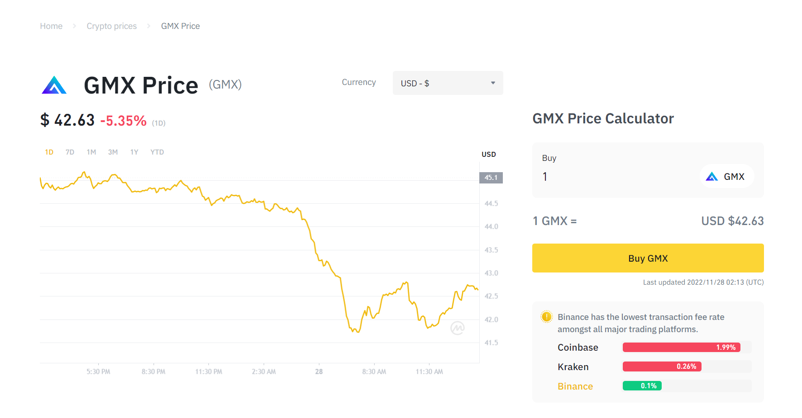
Task: Select the 1D chart range
Action: tap(49, 152)
